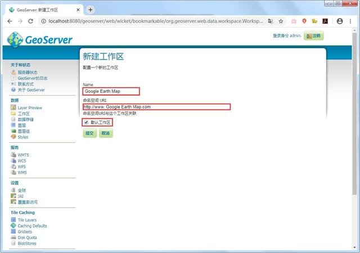Open the JAI settings link

[x=20, y=196]
